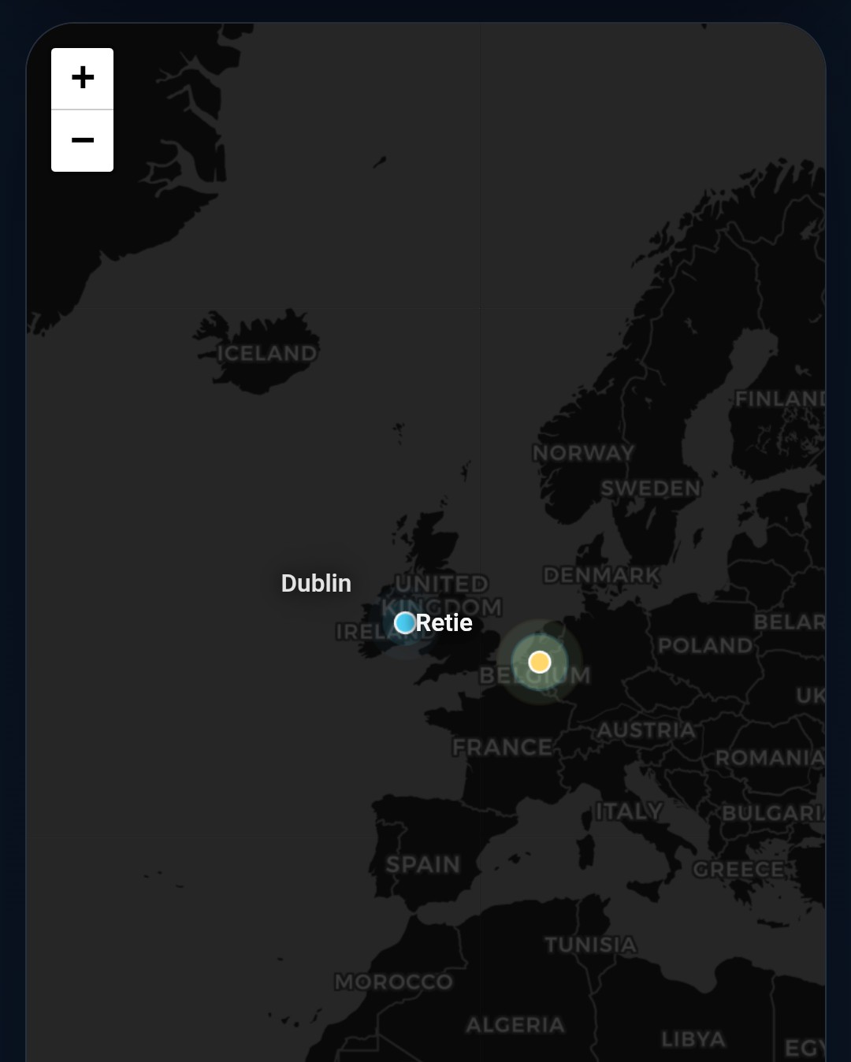Click the Iceland label on the map

267,353
